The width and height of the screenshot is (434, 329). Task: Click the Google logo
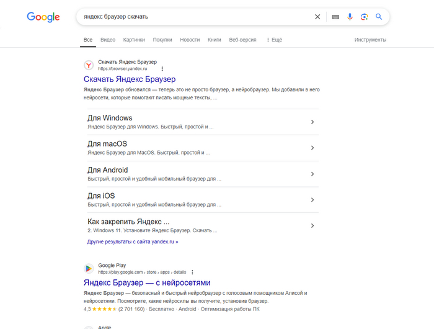[x=43, y=17]
